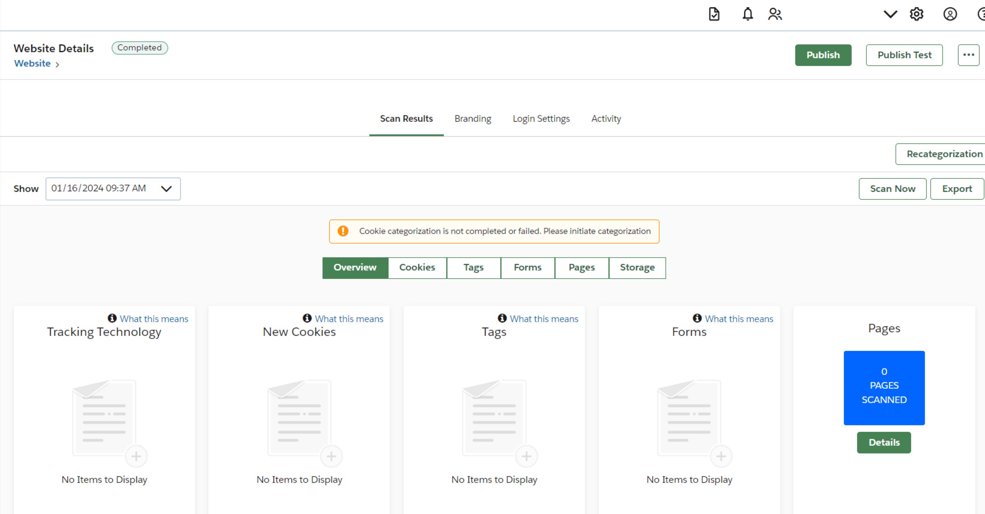This screenshot has width=985, height=514.
Task: Click info icon on Tracking Technology card
Action: pyautogui.click(x=112, y=318)
